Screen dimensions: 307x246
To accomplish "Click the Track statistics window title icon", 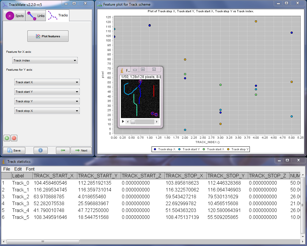I will pos(4,162).
